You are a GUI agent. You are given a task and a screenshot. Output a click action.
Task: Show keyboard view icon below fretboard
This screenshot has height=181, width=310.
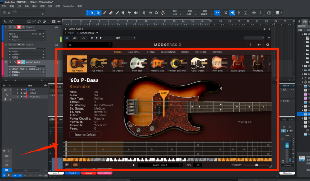click(x=67, y=165)
